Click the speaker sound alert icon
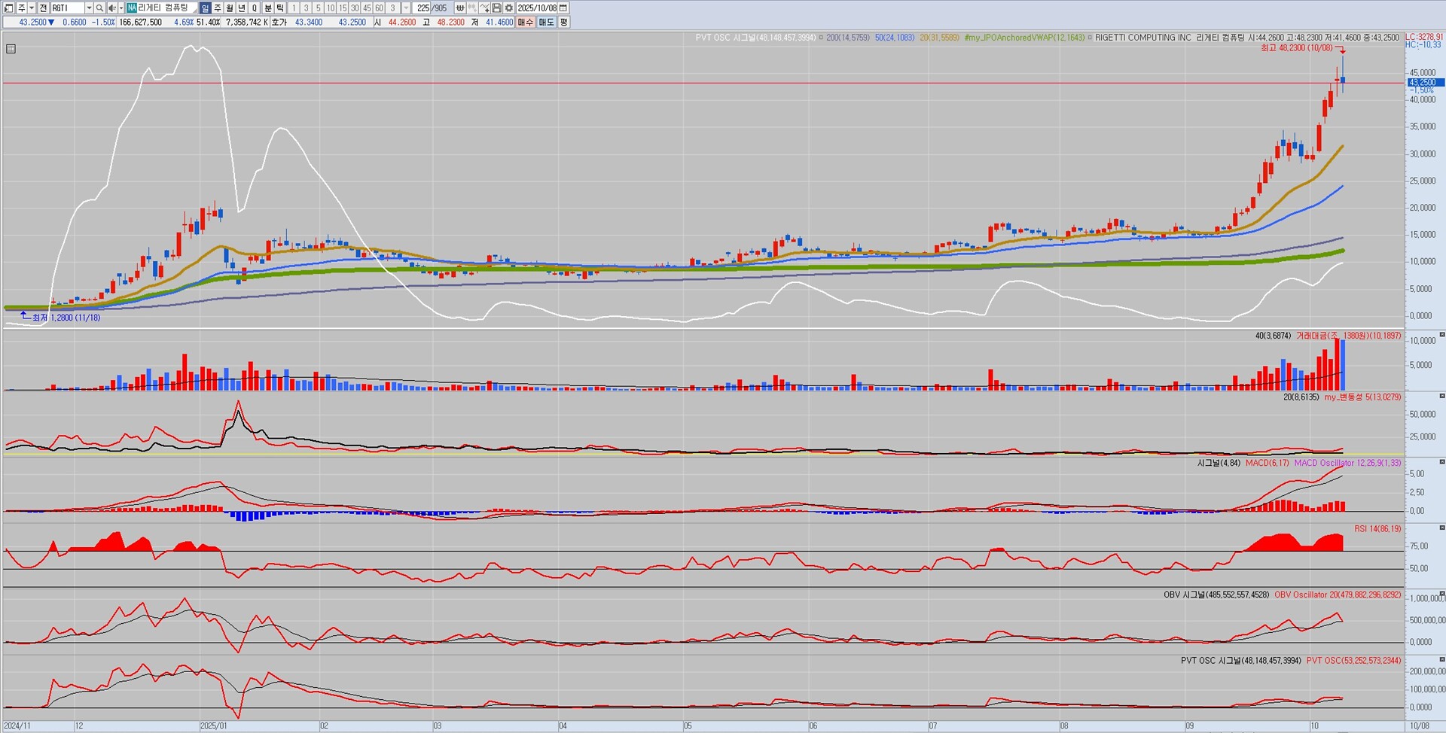This screenshot has width=1446, height=733. coord(111,8)
